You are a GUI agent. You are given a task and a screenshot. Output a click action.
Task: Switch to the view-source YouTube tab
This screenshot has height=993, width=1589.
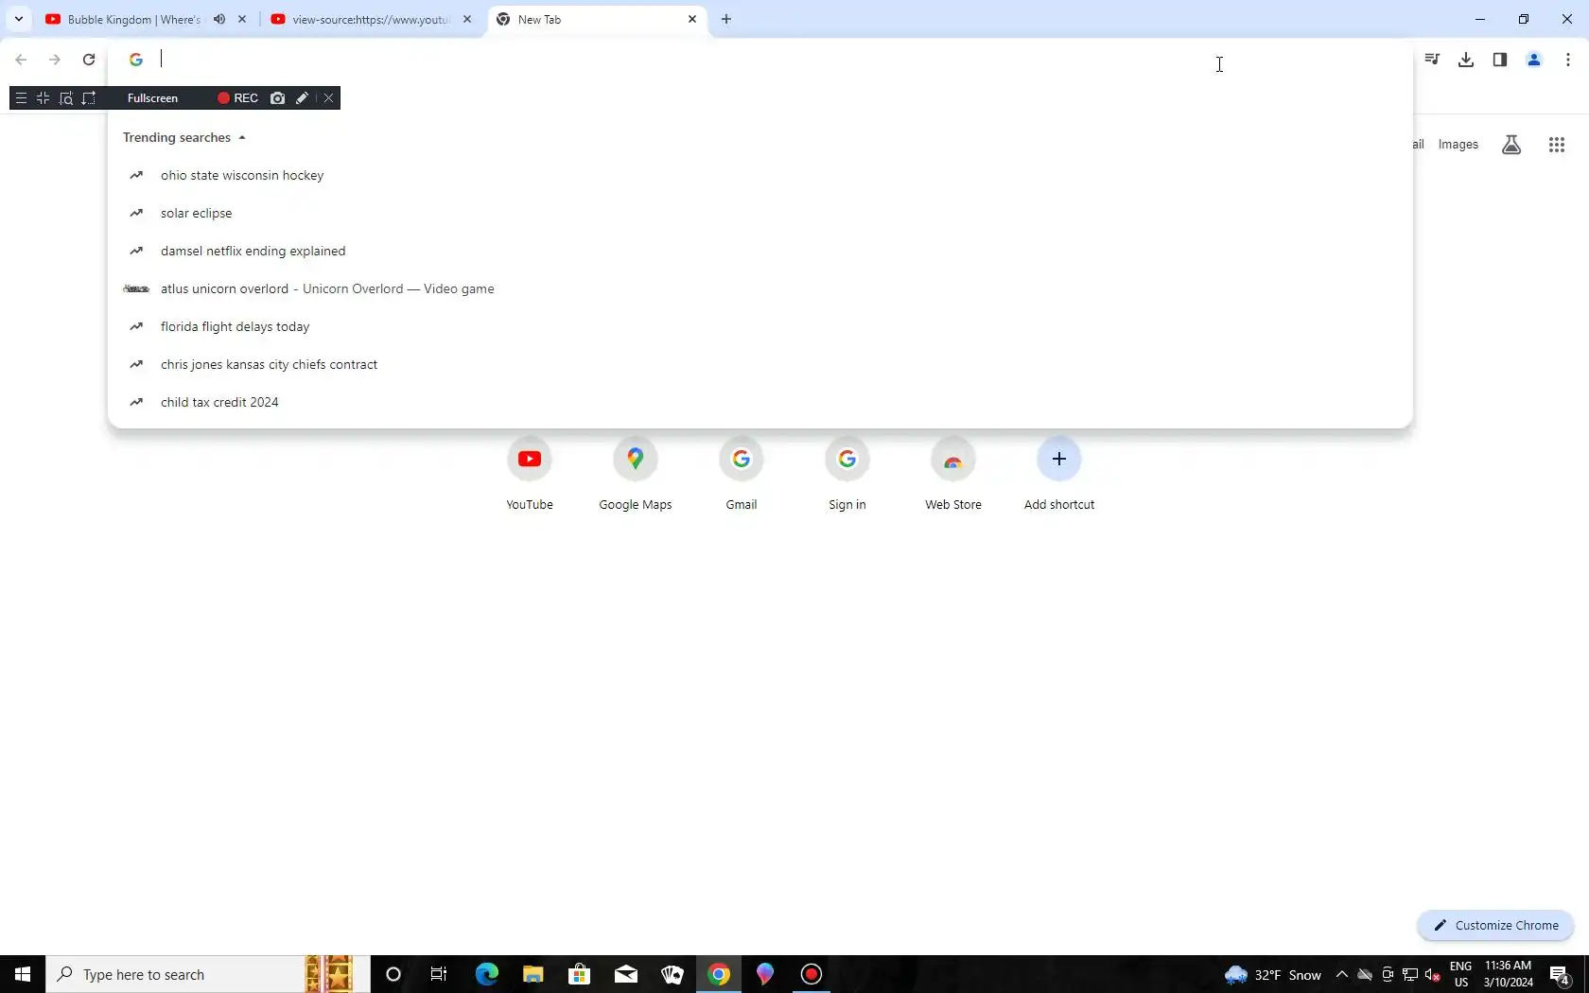(372, 19)
